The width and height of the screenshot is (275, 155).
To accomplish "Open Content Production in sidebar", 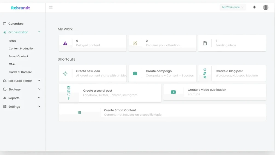I will (x=22, y=48).
